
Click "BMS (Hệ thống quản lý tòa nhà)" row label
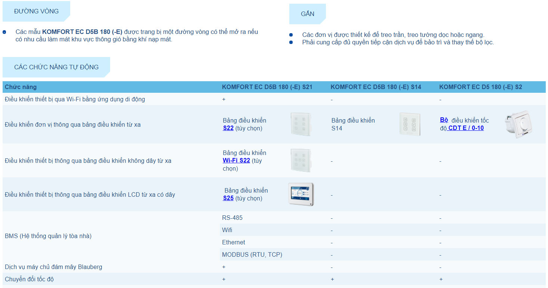pyautogui.click(x=48, y=236)
